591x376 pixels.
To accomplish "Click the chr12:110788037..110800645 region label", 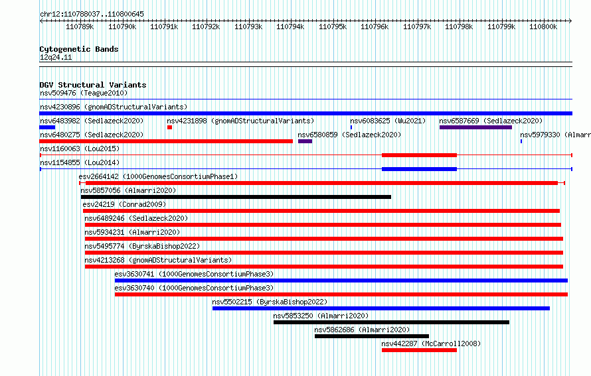I will [92, 14].
